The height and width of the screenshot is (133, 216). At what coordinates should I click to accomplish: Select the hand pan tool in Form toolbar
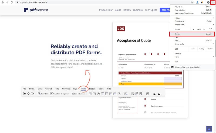28,94
